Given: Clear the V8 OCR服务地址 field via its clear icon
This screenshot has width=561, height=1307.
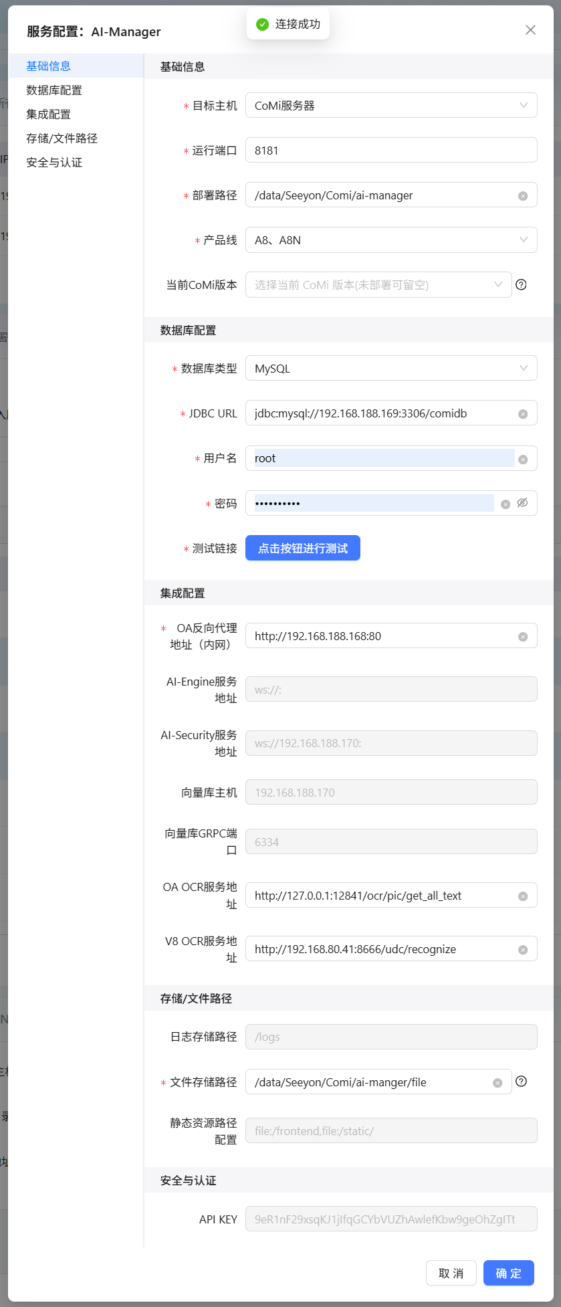Looking at the screenshot, I should (523, 950).
